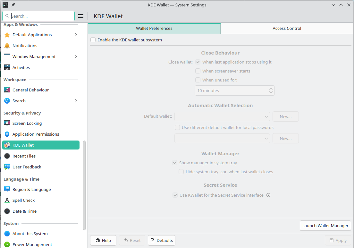Switch to Access Control tab

click(287, 28)
